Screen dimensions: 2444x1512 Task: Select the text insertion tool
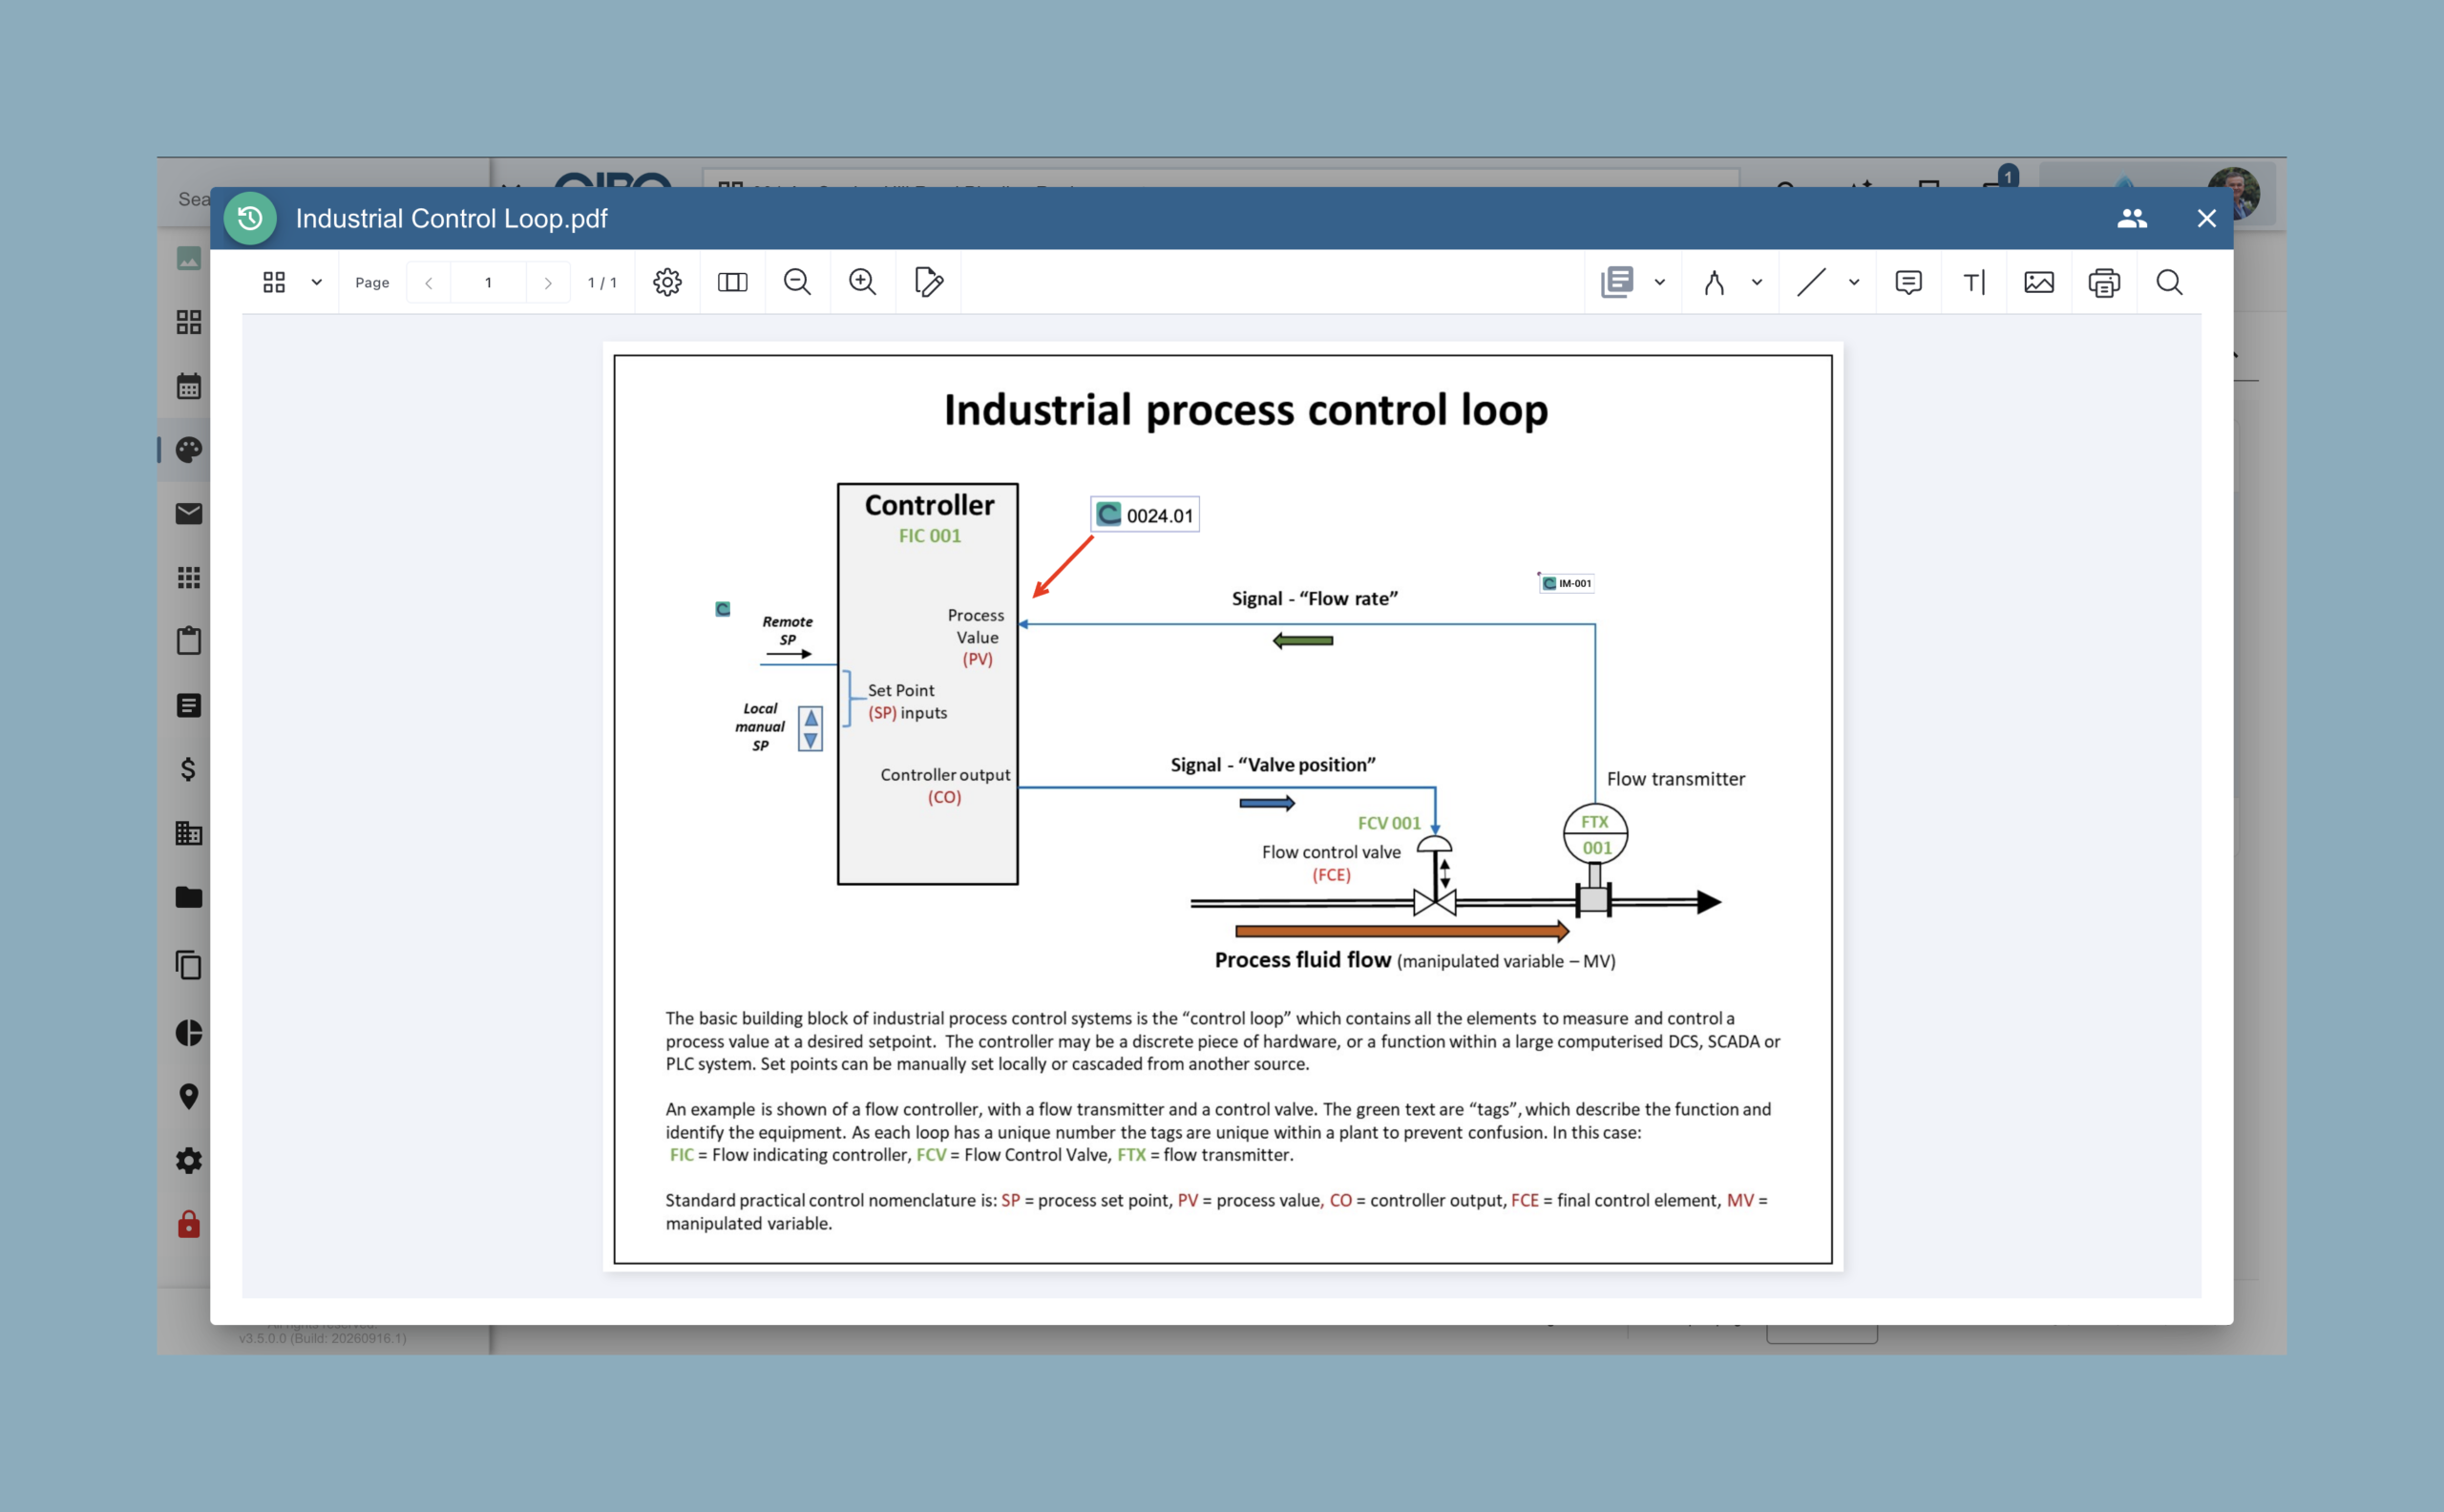pyautogui.click(x=1974, y=283)
